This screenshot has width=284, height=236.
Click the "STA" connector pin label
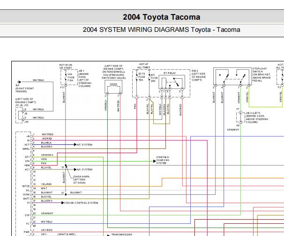tap(27, 161)
